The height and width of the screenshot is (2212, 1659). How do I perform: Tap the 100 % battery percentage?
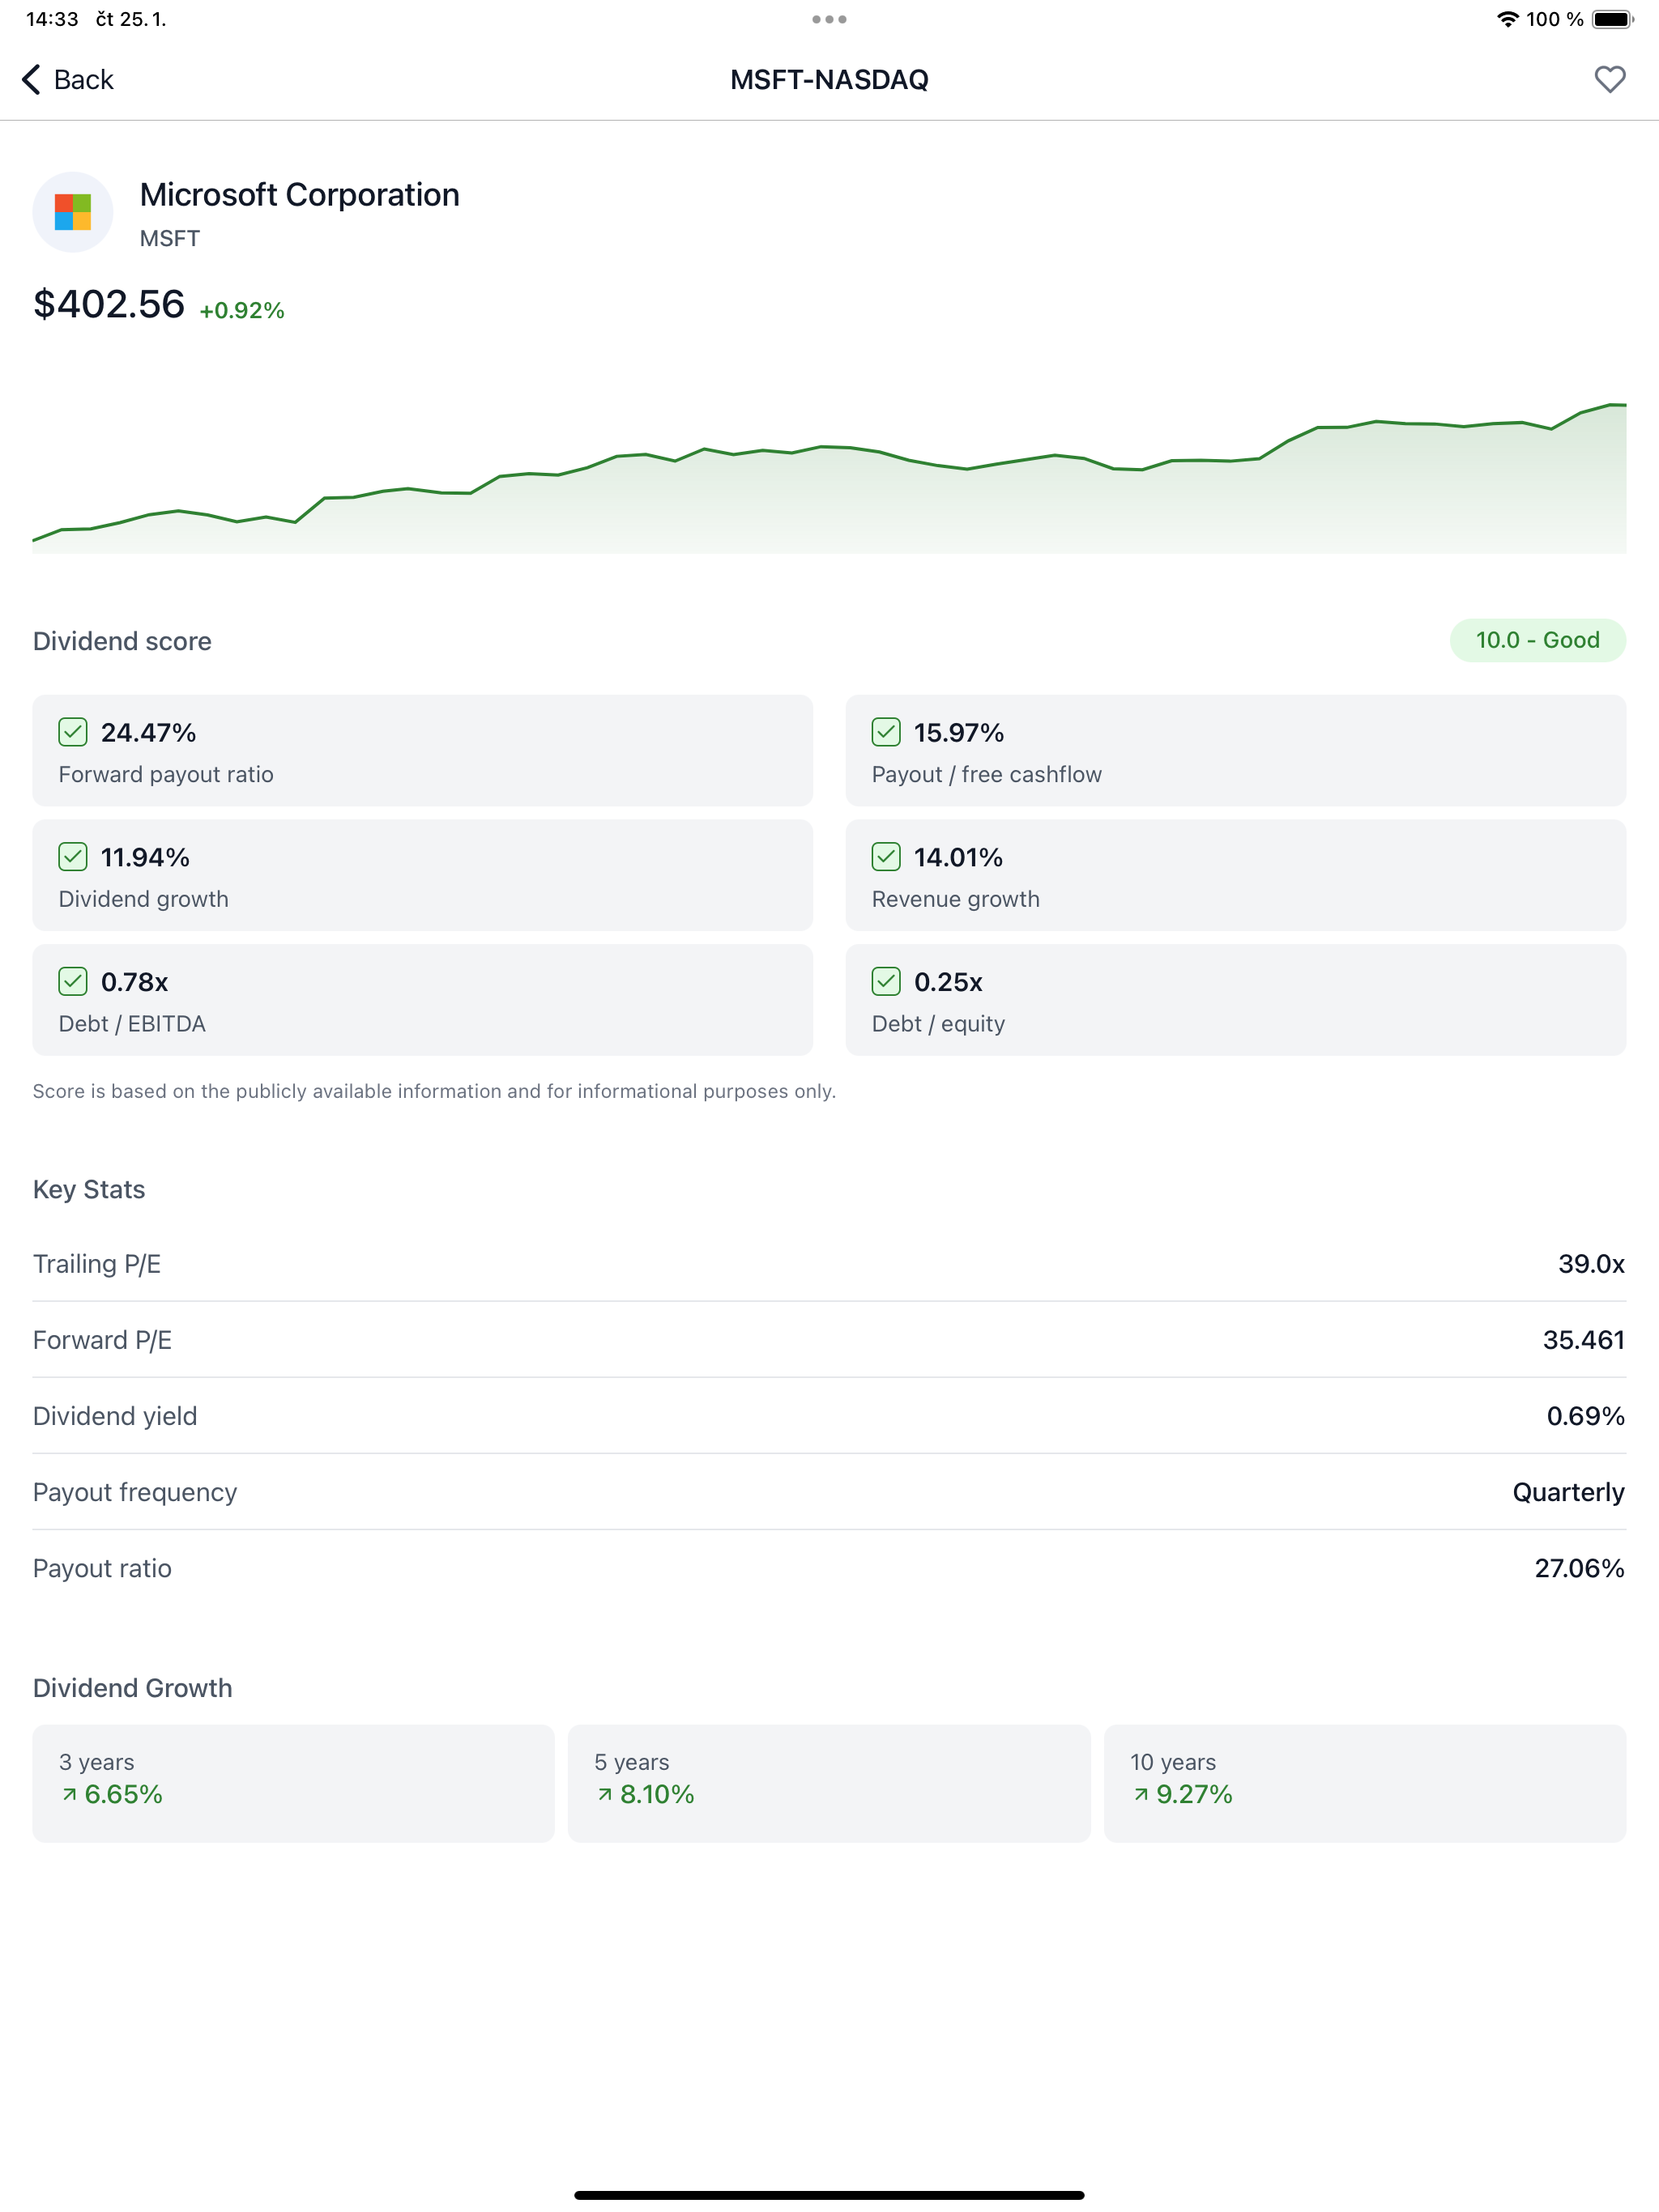(x=1555, y=19)
